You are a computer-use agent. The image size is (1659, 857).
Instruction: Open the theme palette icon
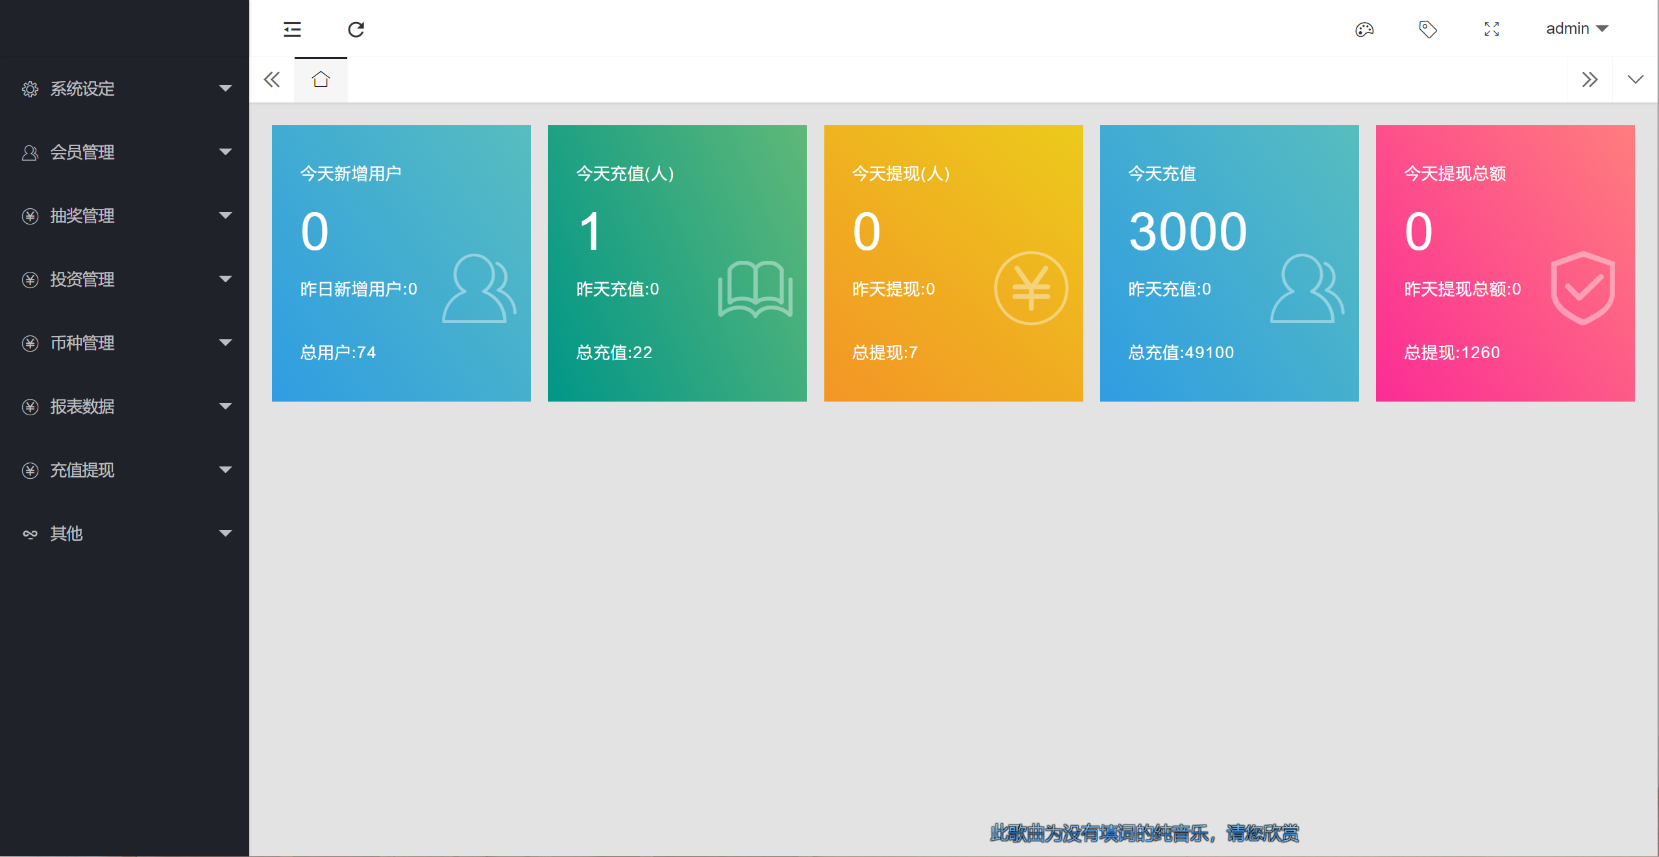tap(1364, 29)
